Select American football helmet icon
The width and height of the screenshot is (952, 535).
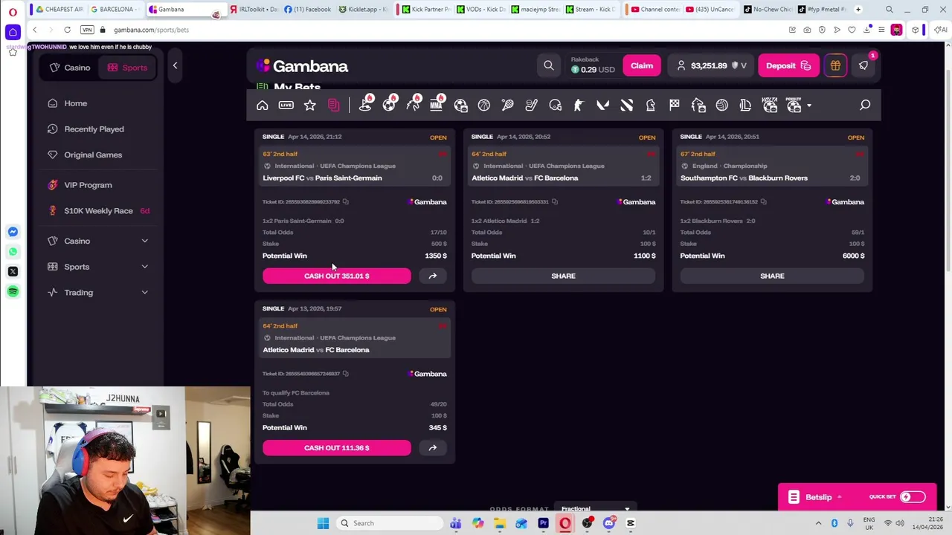(556, 106)
